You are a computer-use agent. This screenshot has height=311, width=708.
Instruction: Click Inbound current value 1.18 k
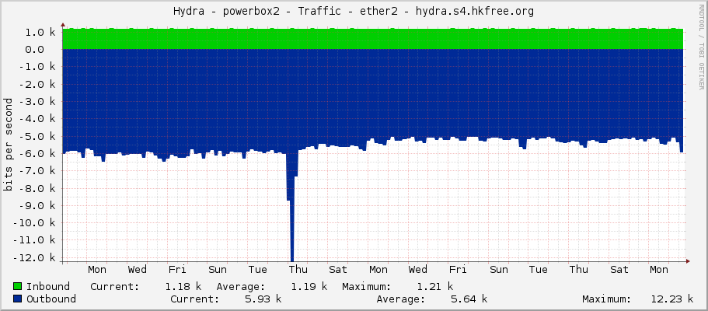[183, 286]
